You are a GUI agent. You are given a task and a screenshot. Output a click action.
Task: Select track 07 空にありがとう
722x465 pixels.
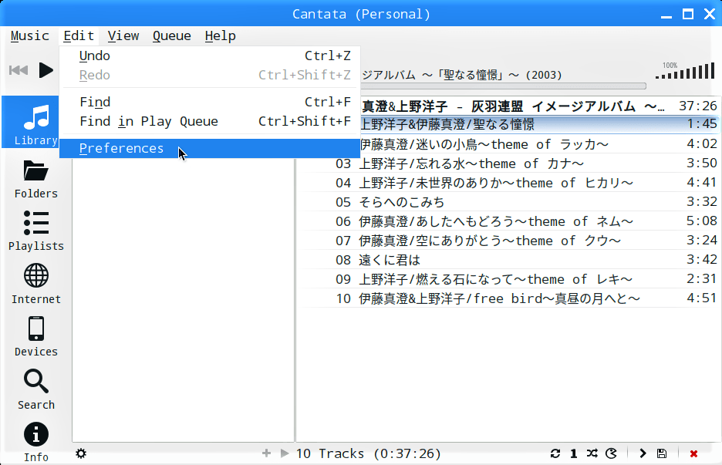(x=510, y=241)
